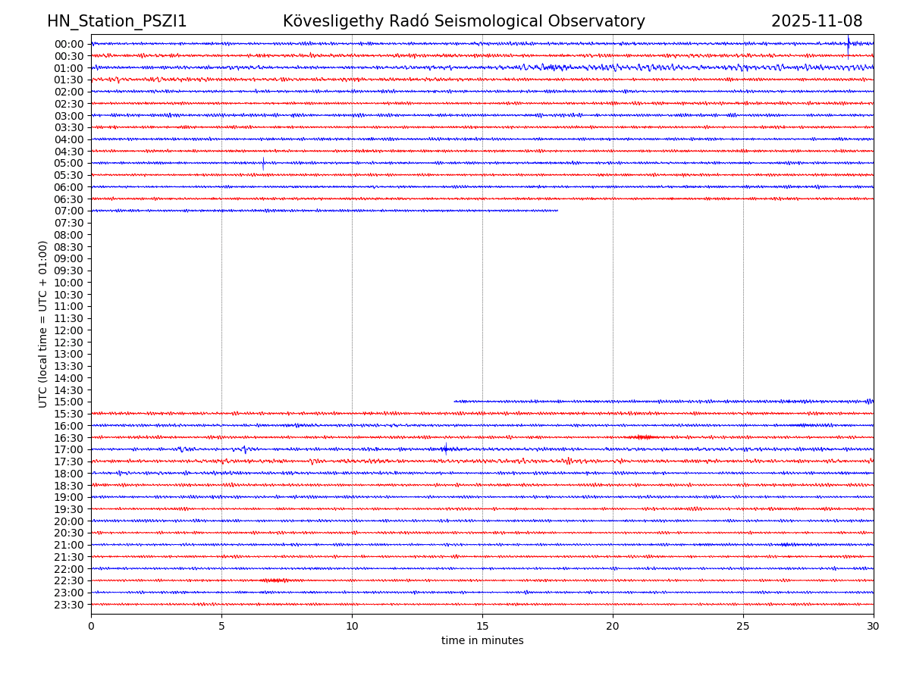This screenshot has width=910, height=682.
Task: Click the large spike on the 00:00 trace
Action: pyautogui.click(x=848, y=44)
